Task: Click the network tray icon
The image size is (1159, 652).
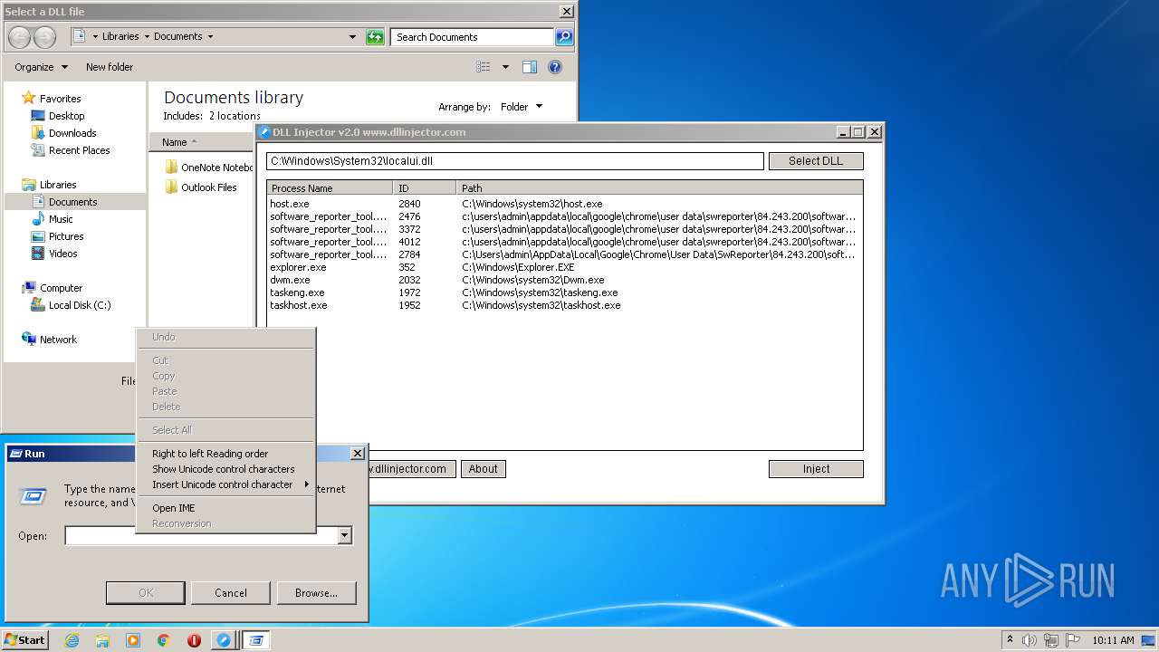Action: click(x=1051, y=640)
